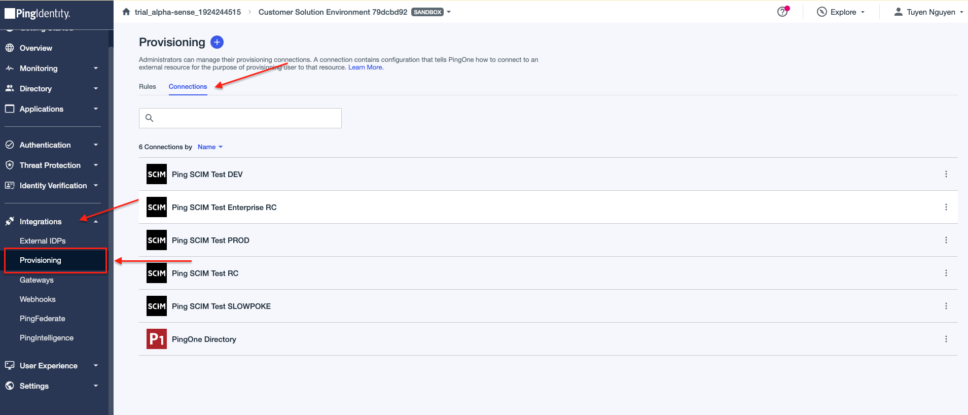
Task: Click the user profile icon
Action: pyautogui.click(x=898, y=12)
